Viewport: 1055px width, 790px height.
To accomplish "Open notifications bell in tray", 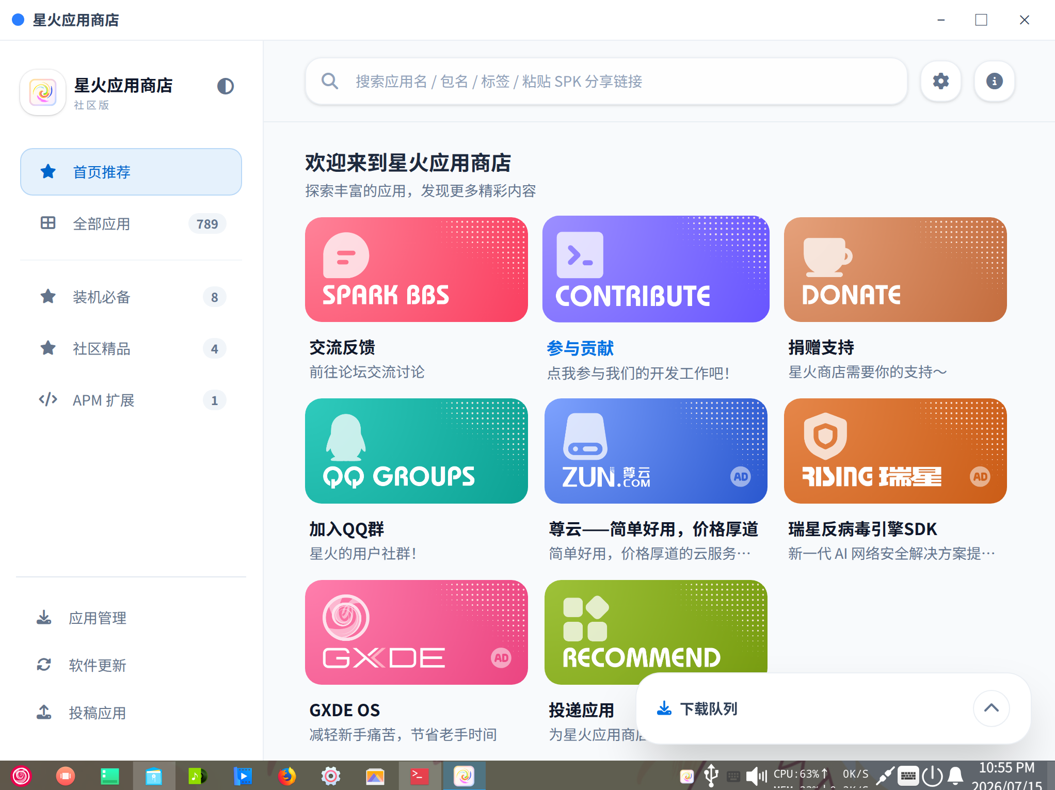I will click(955, 776).
